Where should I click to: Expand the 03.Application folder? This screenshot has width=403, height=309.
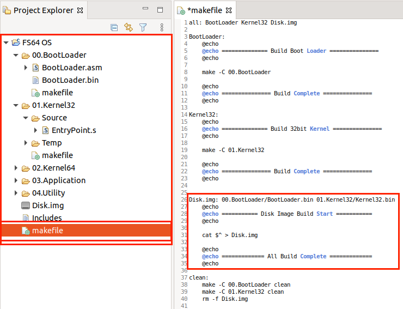coord(16,180)
